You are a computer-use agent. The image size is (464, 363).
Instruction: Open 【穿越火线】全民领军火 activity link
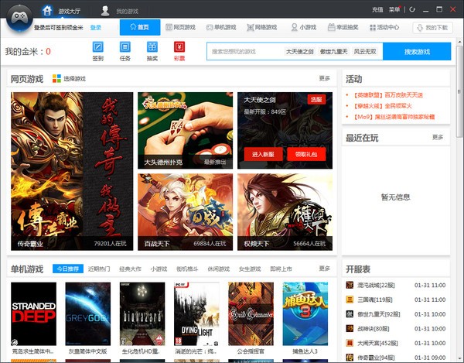coord(382,106)
